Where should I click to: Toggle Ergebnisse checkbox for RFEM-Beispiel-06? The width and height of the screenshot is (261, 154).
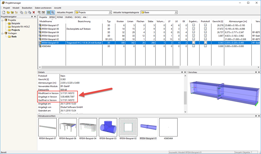coord(193,28)
